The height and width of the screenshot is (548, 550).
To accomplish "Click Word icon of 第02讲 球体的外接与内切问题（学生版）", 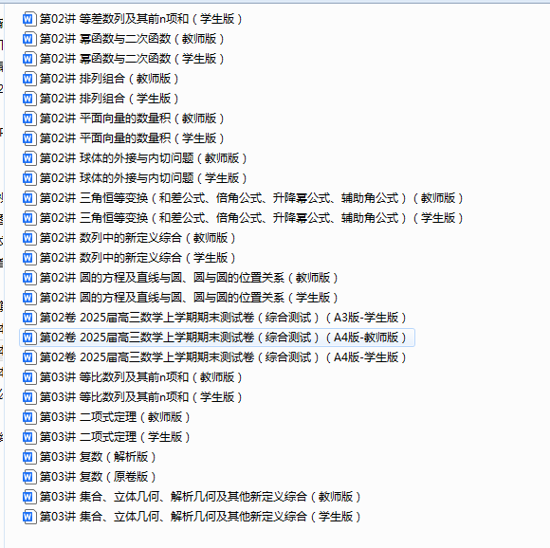I will (29, 178).
